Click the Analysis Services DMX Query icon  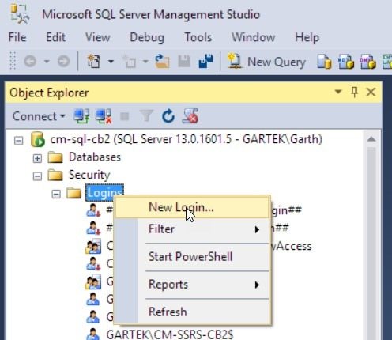(367, 62)
